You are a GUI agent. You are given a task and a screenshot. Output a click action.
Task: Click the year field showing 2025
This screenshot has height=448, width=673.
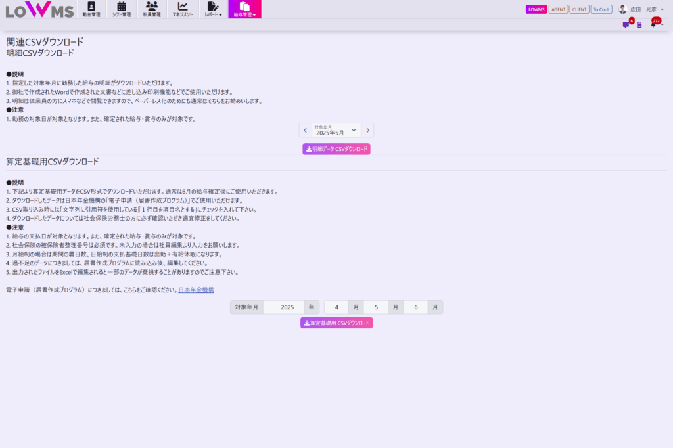[x=287, y=307]
